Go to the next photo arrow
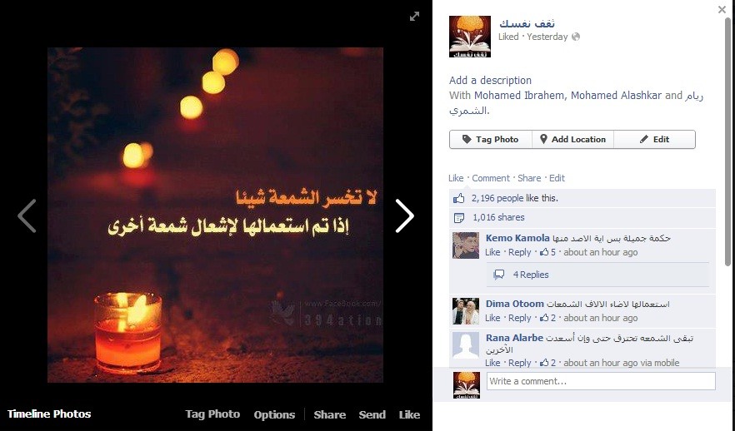The width and height of the screenshot is (735, 431). [404, 215]
